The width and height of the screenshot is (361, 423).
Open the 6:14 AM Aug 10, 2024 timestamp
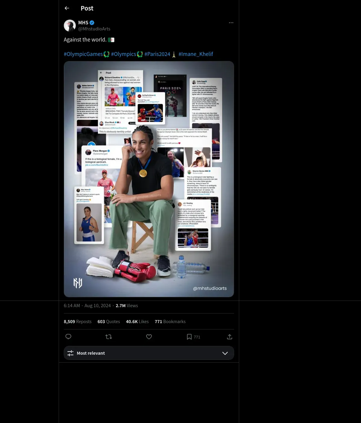coord(87,306)
